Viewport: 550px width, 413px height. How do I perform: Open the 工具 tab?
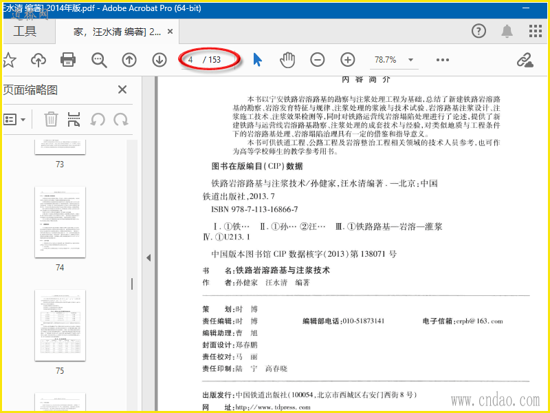coord(25,31)
